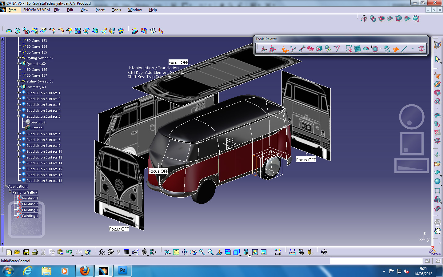
Task: Toggle Focus OFF label beside the van body
Action: (x=158, y=171)
